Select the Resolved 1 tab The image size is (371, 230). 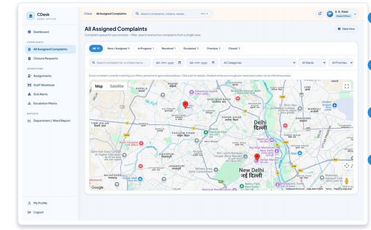(169, 49)
